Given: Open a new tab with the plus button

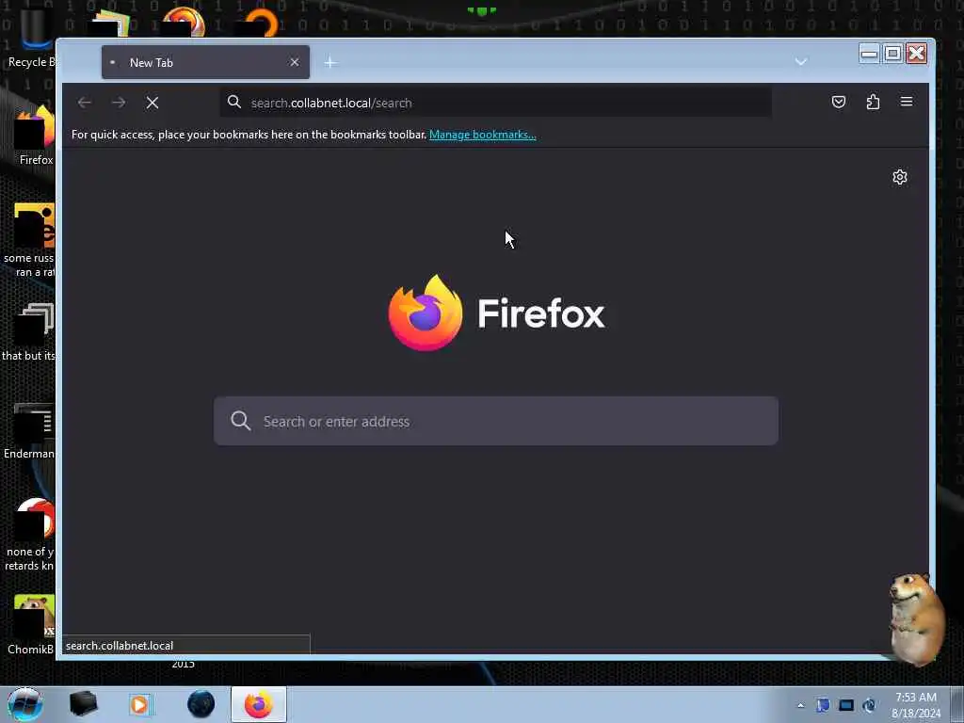Looking at the screenshot, I should [330, 62].
